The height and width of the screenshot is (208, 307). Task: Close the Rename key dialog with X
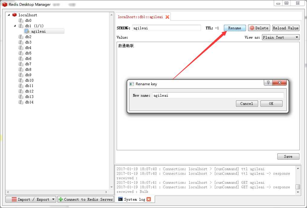280,83
